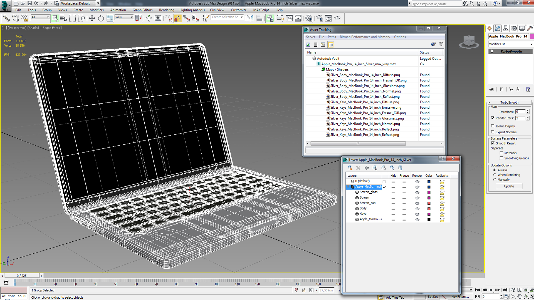
Task: Open the Material Editor icon
Action: tap(309, 18)
